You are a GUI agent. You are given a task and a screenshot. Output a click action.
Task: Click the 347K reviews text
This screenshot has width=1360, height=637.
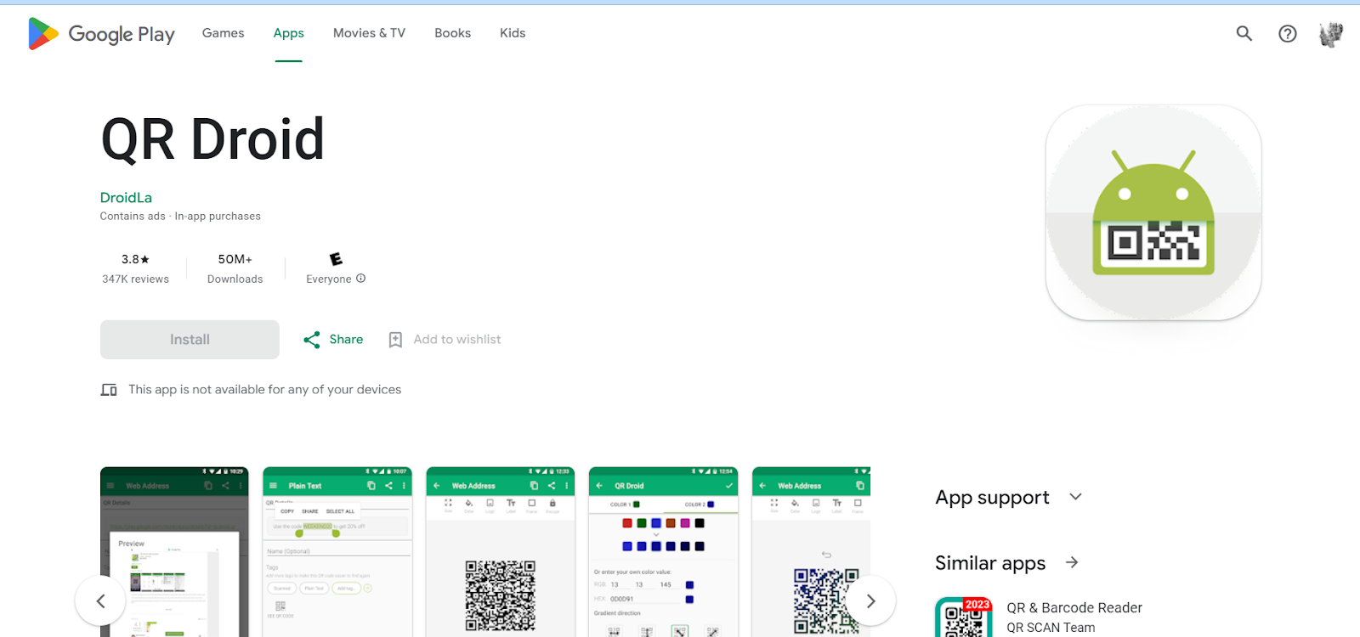pos(135,279)
